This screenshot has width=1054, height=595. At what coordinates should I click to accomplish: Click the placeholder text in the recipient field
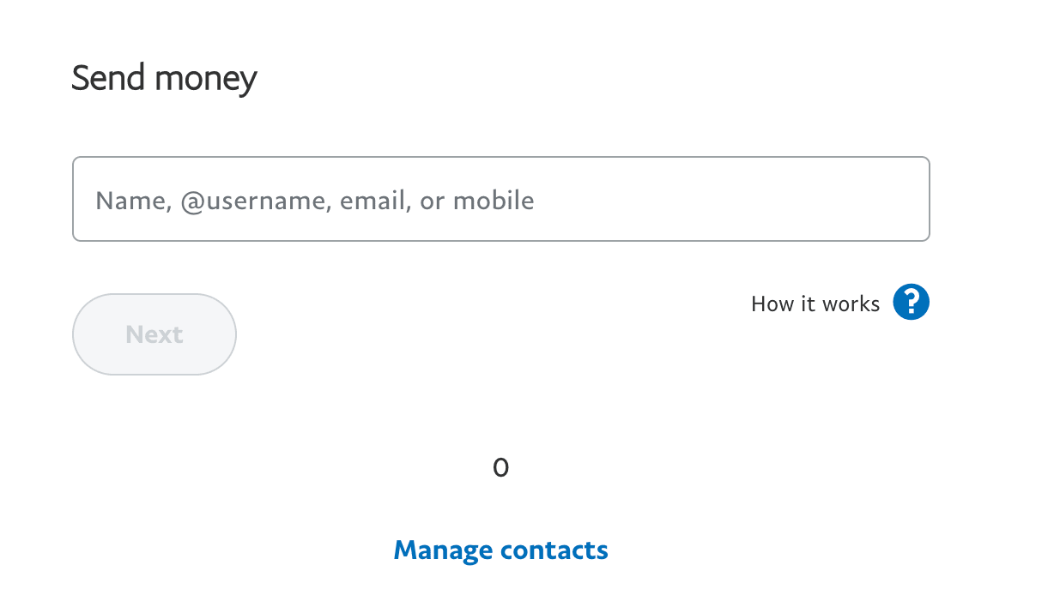(x=315, y=201)
